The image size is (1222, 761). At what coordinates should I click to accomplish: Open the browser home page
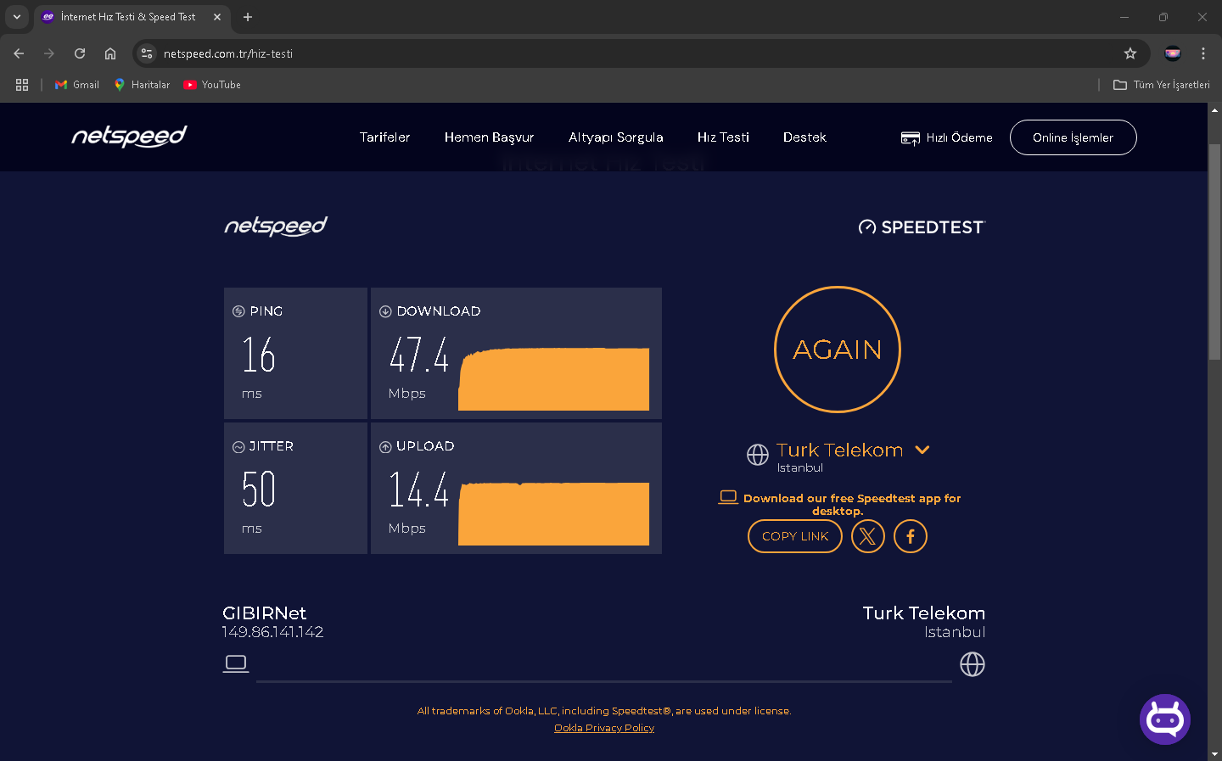click(110, 53)
